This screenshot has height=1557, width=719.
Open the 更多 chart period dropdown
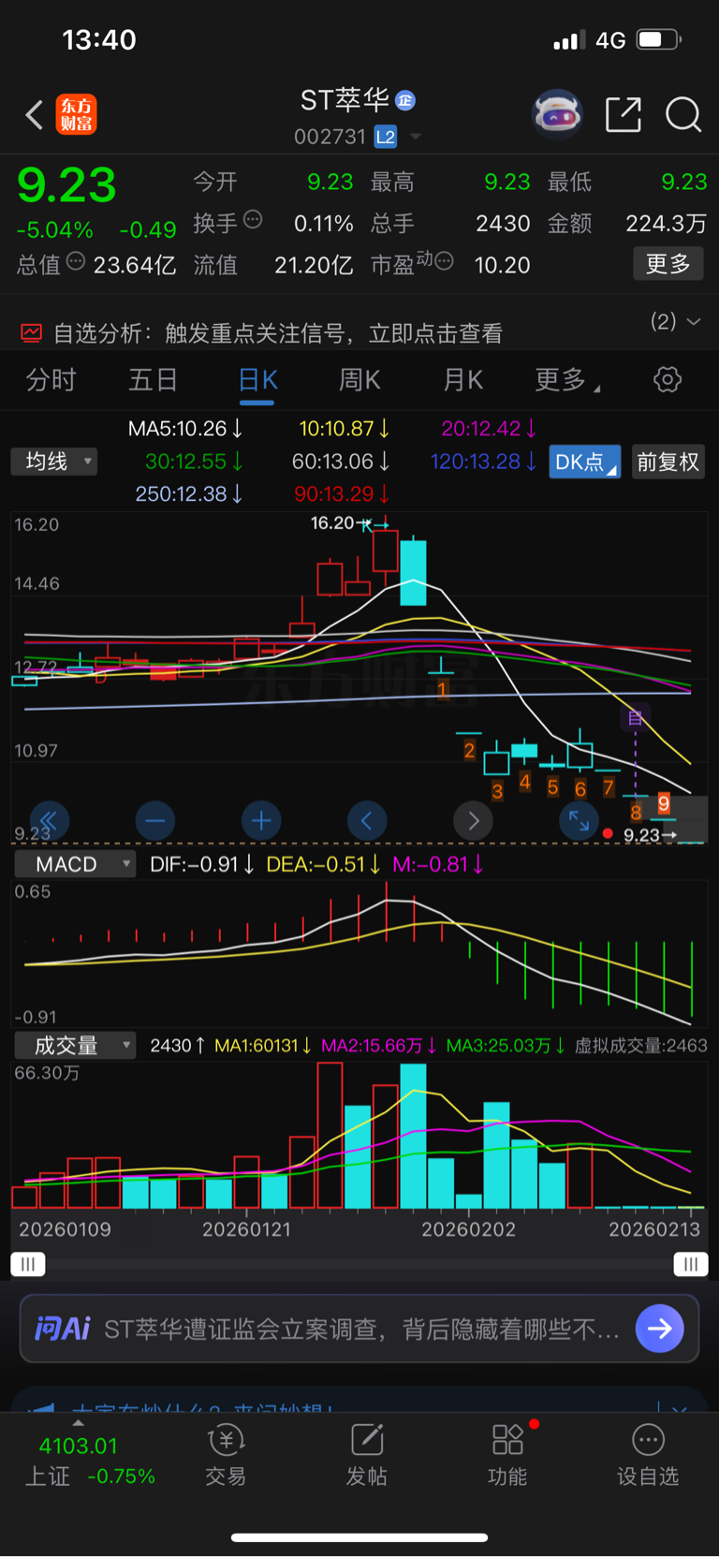[x=567, y=379]
